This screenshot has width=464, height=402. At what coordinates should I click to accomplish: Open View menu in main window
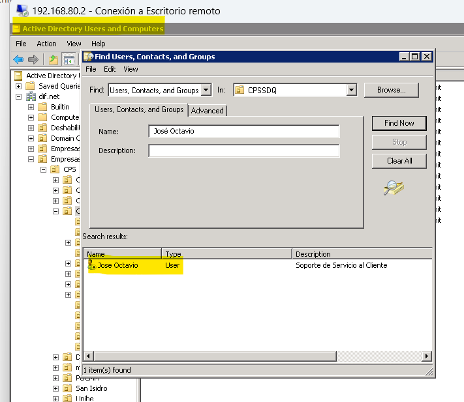74,44
